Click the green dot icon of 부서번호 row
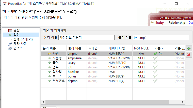This screenshot has height=108, width=193. pos(50,81)
